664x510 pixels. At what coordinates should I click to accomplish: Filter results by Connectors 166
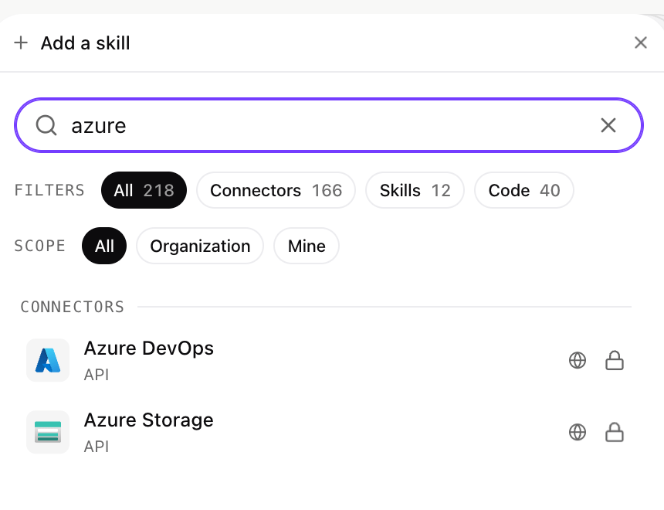(276, 190)
